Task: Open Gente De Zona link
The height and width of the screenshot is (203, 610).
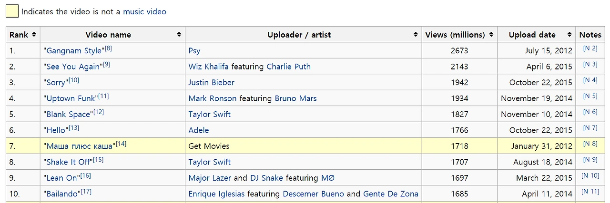Action: pyautogui.click(x=391, y=194)
